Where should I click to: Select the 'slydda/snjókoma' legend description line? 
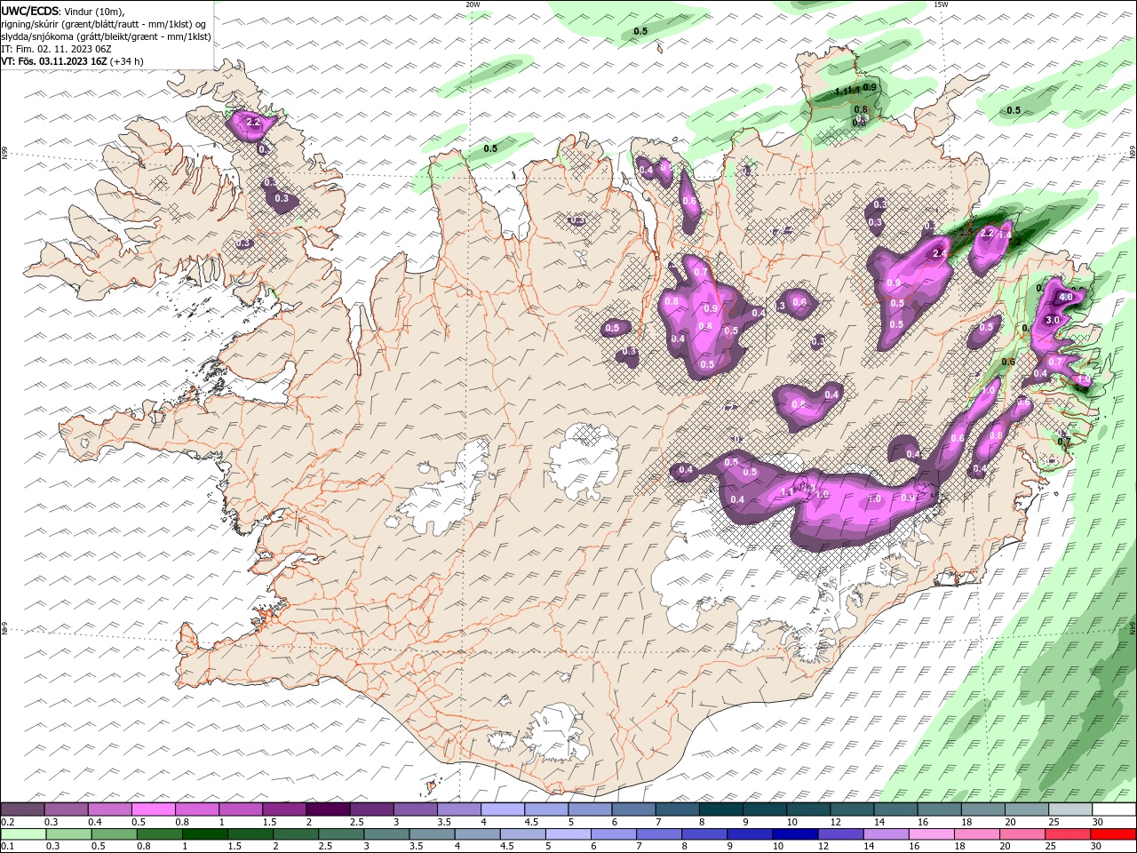106,36
